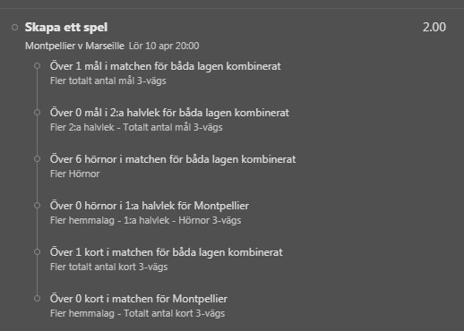This screenshot has height=331, width=464.
Task: Open the Montpellier v Marseille match link
Action: point(74,46)
